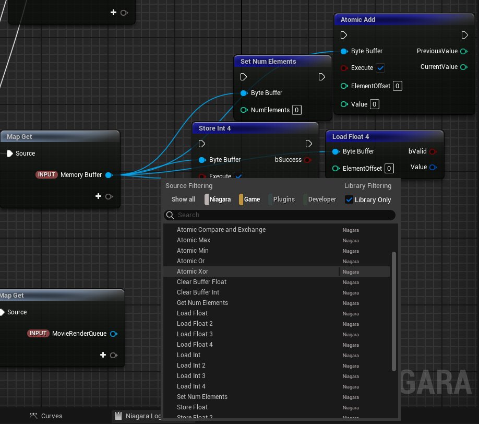
Task: Click Store Int 4 output execution pin
Action: (309, 144)
